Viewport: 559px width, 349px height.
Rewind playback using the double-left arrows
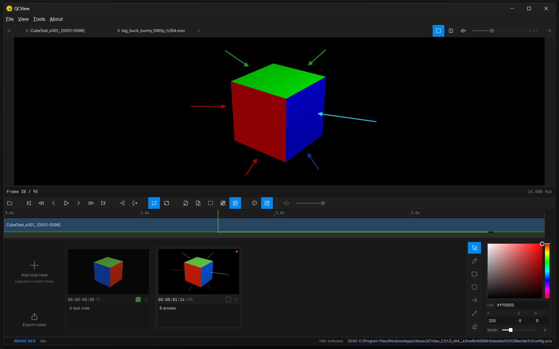41,203
